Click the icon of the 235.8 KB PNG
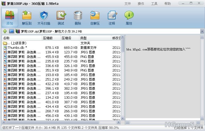This screenshot has width=205, height=131. (5, 61)
